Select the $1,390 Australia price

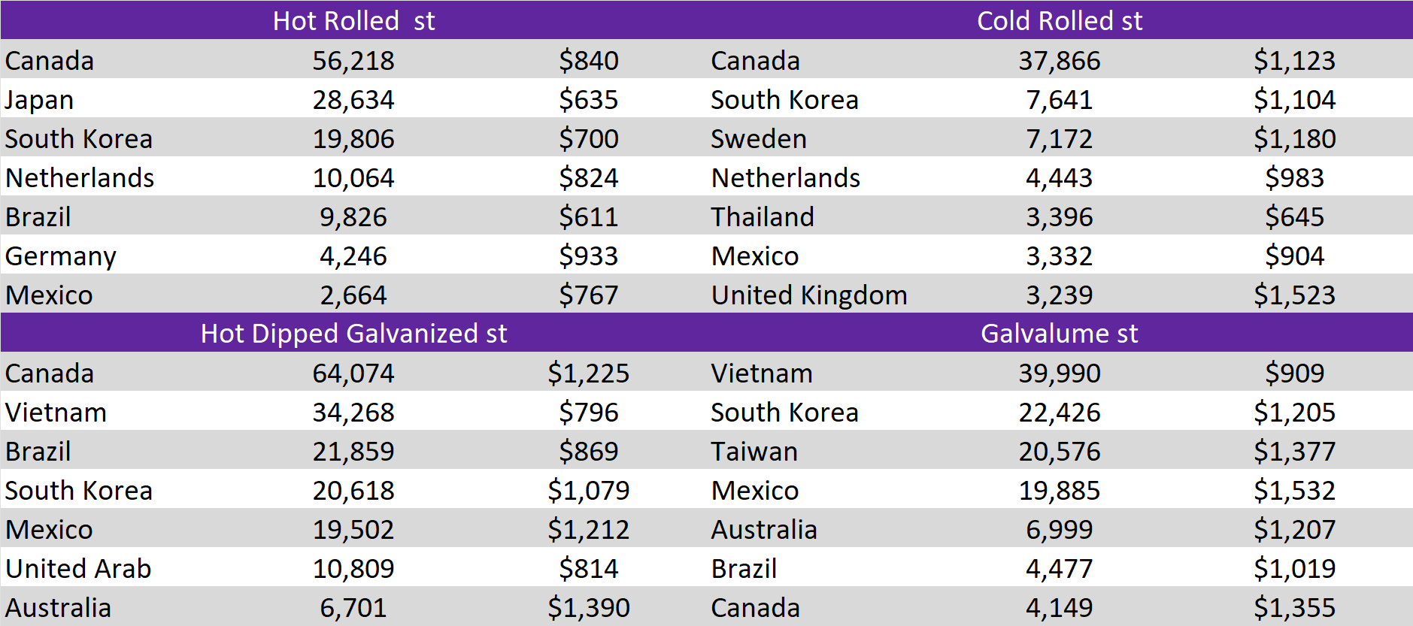tap(588, 608)
